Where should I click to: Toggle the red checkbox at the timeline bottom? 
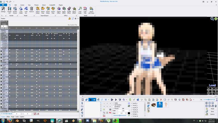tap(35, 114)
